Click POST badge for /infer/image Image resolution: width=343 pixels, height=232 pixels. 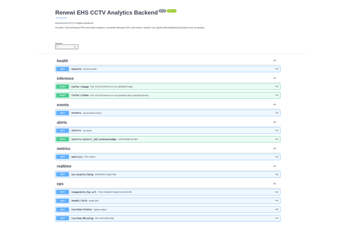coord(63,87)
